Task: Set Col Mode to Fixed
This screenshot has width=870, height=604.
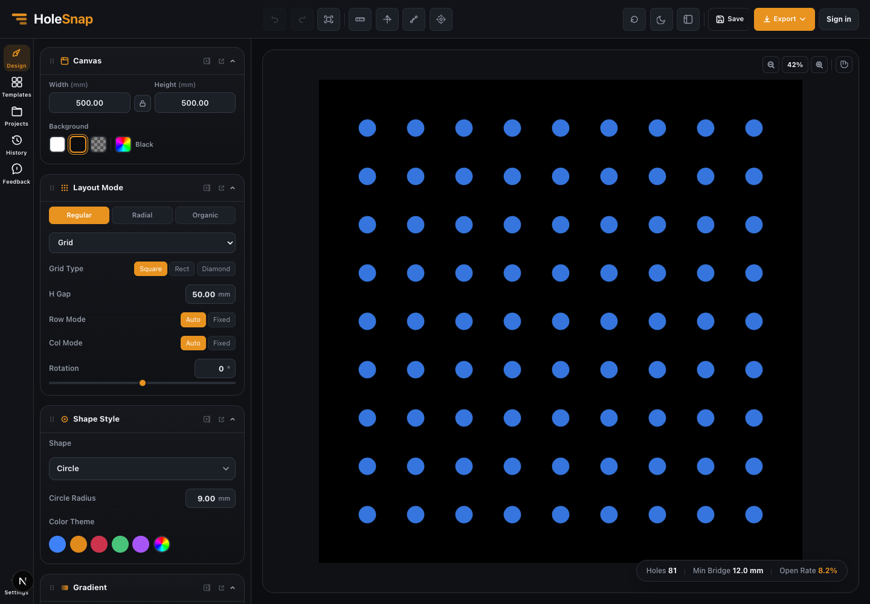Action: [x=222, y=343]
